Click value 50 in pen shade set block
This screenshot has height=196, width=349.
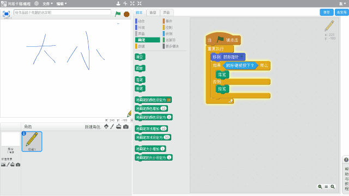point(167,137)
